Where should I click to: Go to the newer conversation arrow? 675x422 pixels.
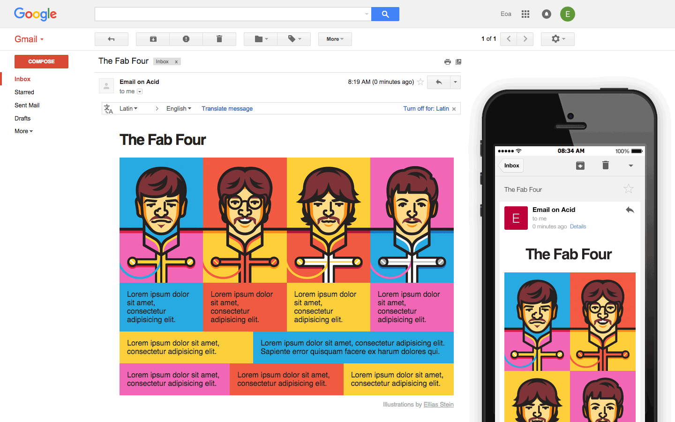(509, 39)
